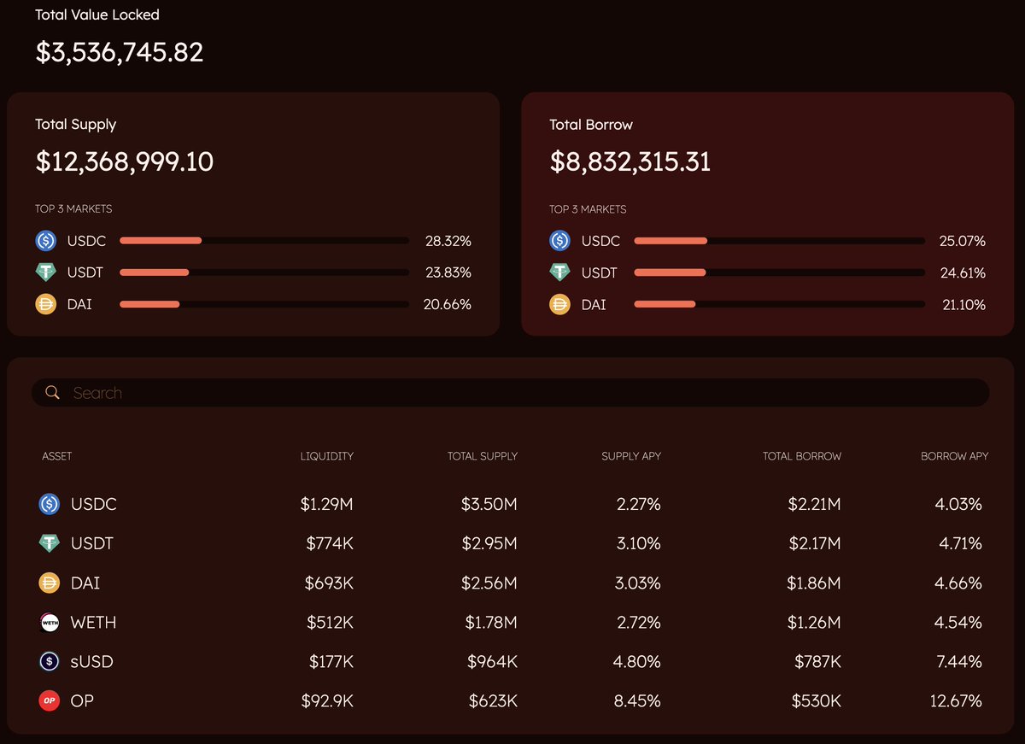Click the 25.07% USDC borrow share
1025x744 pixels.
pos(963,241)
